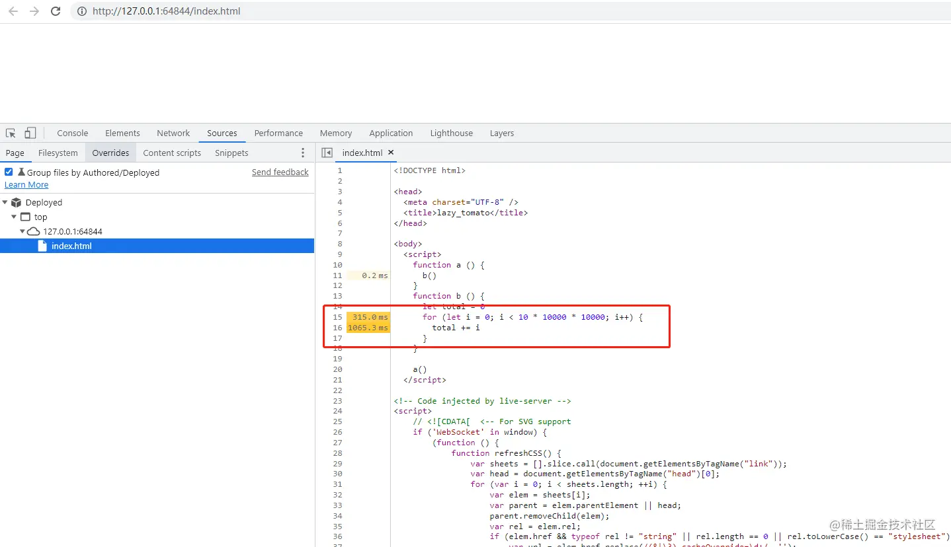This screenshot has height=547, width=951.
Task: Uncheck Group files by Authored/Deployed
Action: pos(9,172)
